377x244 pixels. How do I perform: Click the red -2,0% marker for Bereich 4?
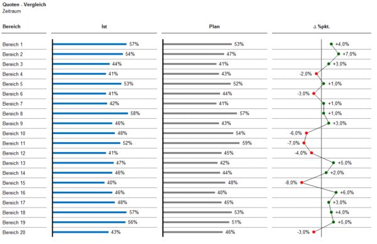(x=317, y=74)
